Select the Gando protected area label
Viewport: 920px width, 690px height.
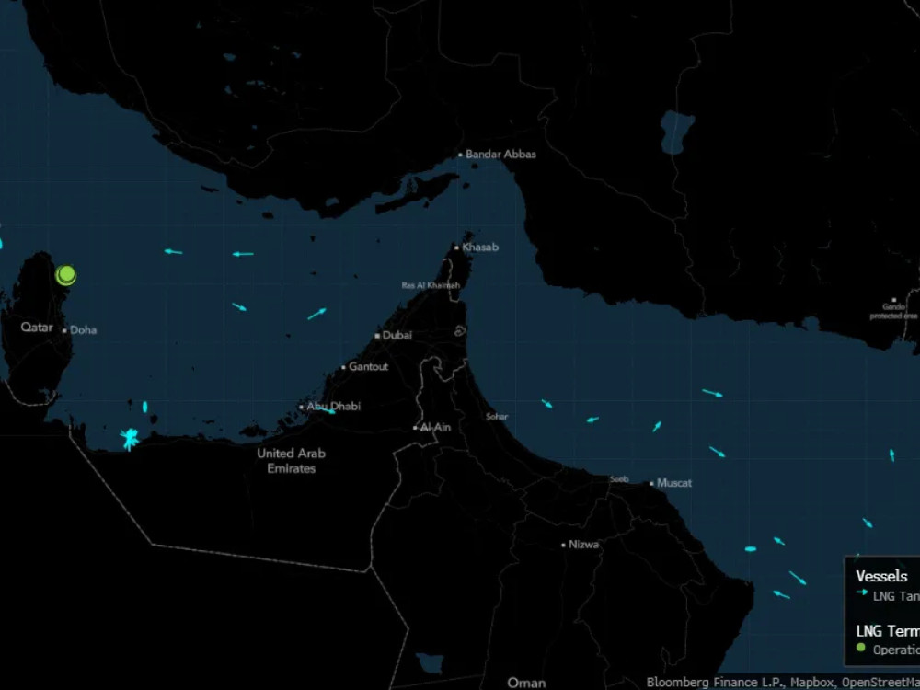click(893, 311)
